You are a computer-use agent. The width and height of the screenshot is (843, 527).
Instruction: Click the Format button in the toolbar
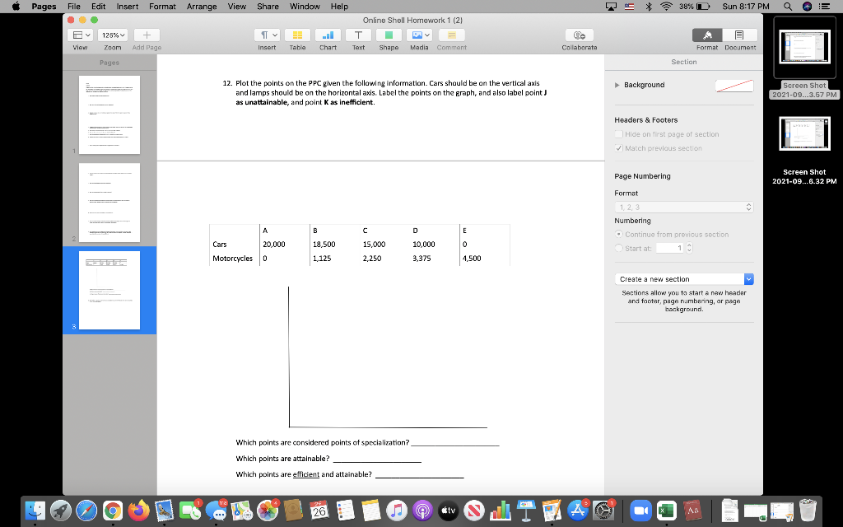pos(706,35)
